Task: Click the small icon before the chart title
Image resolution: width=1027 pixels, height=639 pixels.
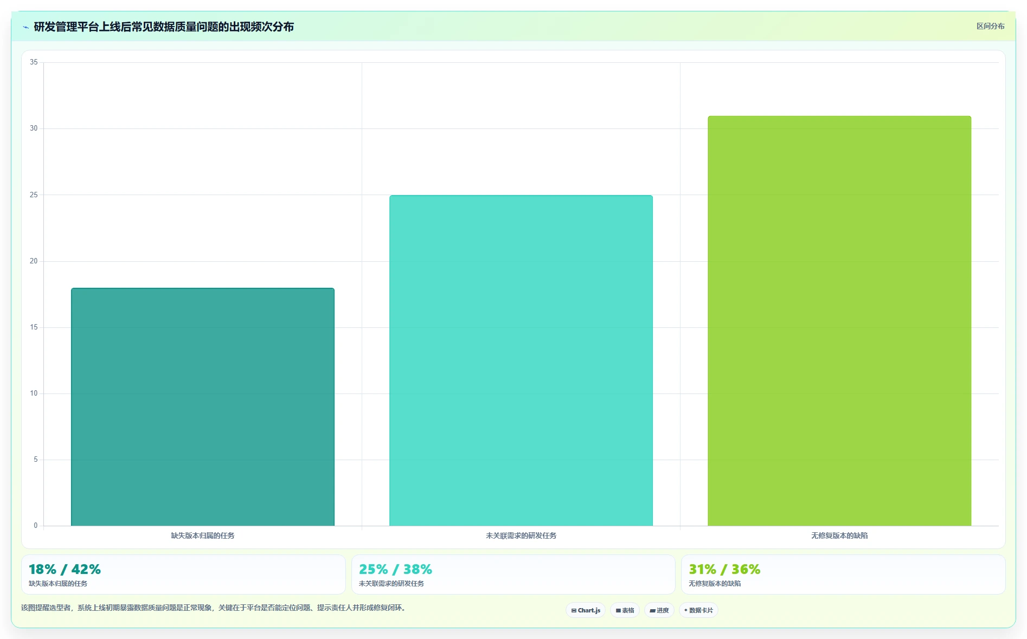Action: pyautogui.click(x=25, y=27)
